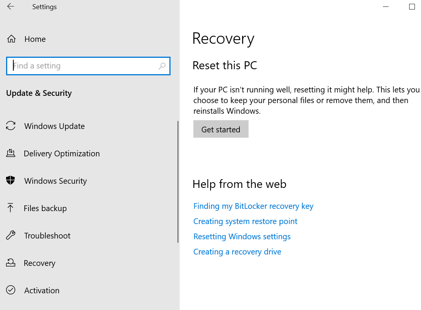Click the Home house icon
This screenshot has width=421, height=310.
[x=11, y=39]
